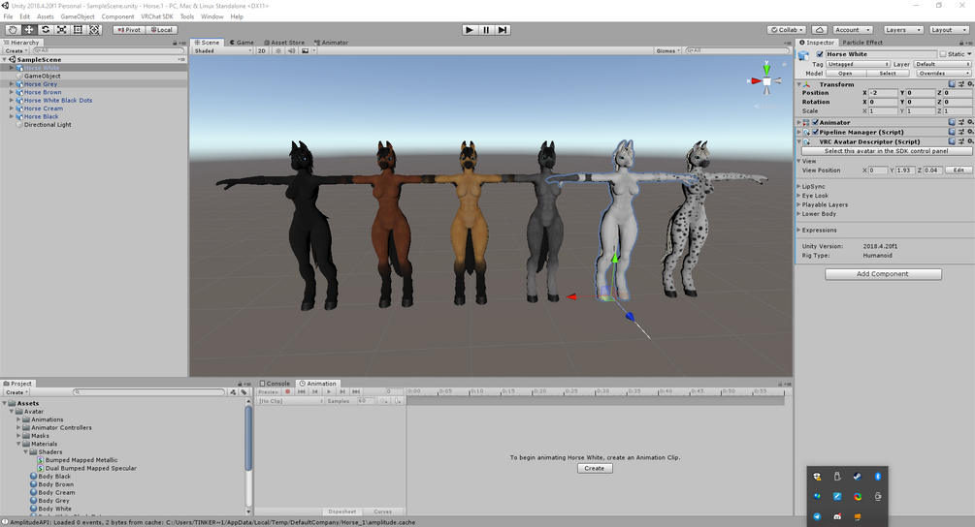Disable Pipeline Manager script checkbox
This screenshot has width=975, height=527.
pyautogui.click(x=815, y=132)
